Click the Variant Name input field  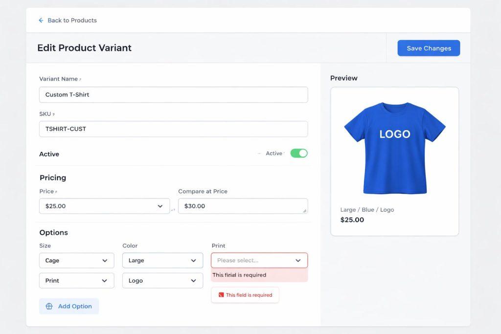point(173,95)
